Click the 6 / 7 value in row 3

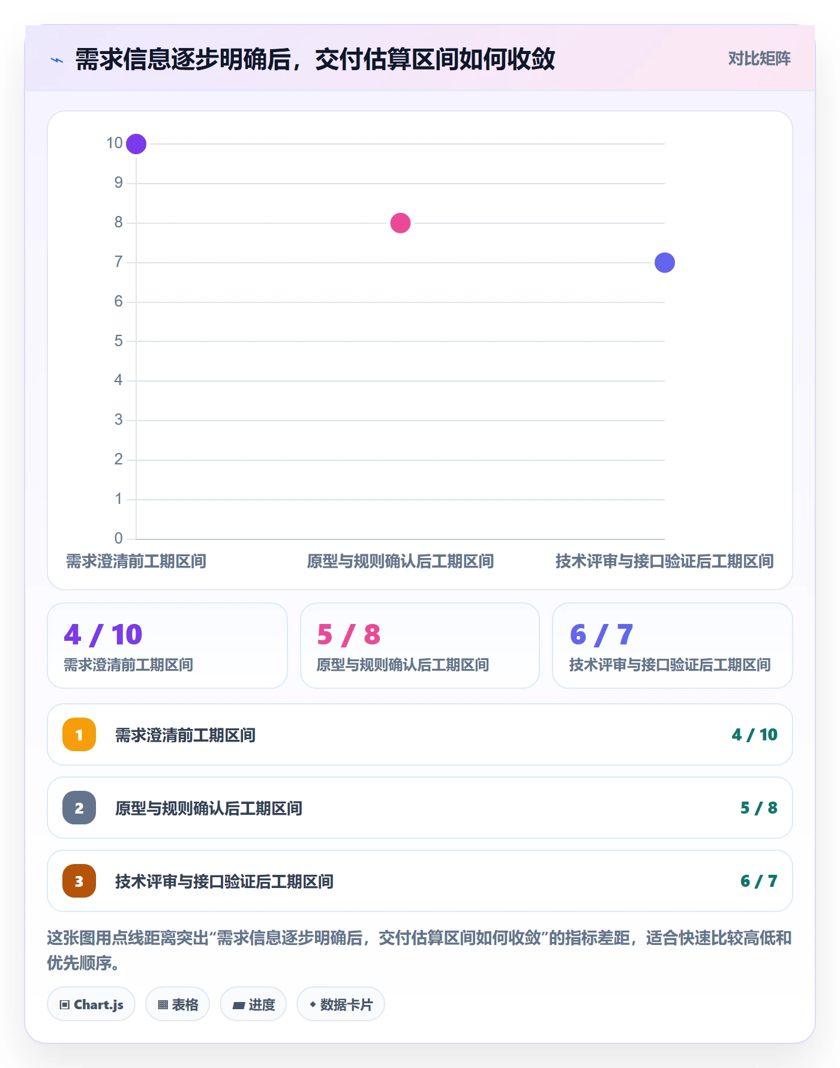tap(758, 881)
